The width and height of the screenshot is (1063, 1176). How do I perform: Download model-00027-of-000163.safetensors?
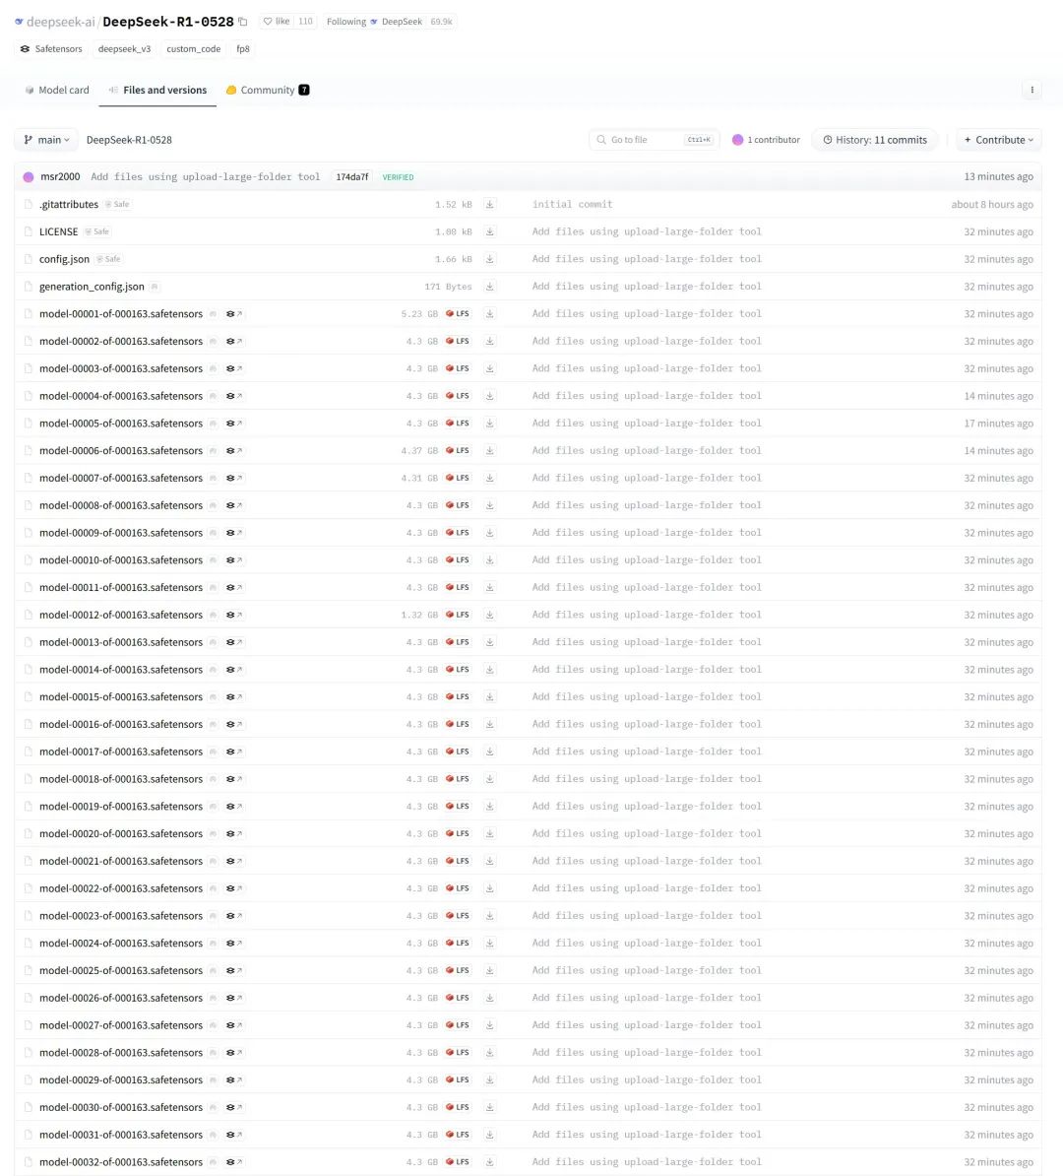(489, 1025)
